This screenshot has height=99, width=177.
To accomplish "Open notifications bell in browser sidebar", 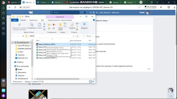I will 4,8.
